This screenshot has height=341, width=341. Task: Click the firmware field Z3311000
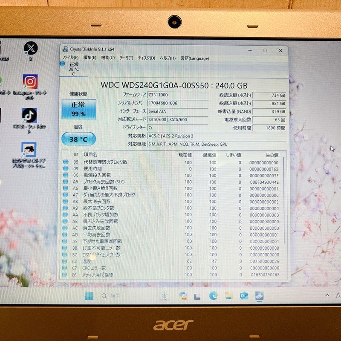(178, 95)
